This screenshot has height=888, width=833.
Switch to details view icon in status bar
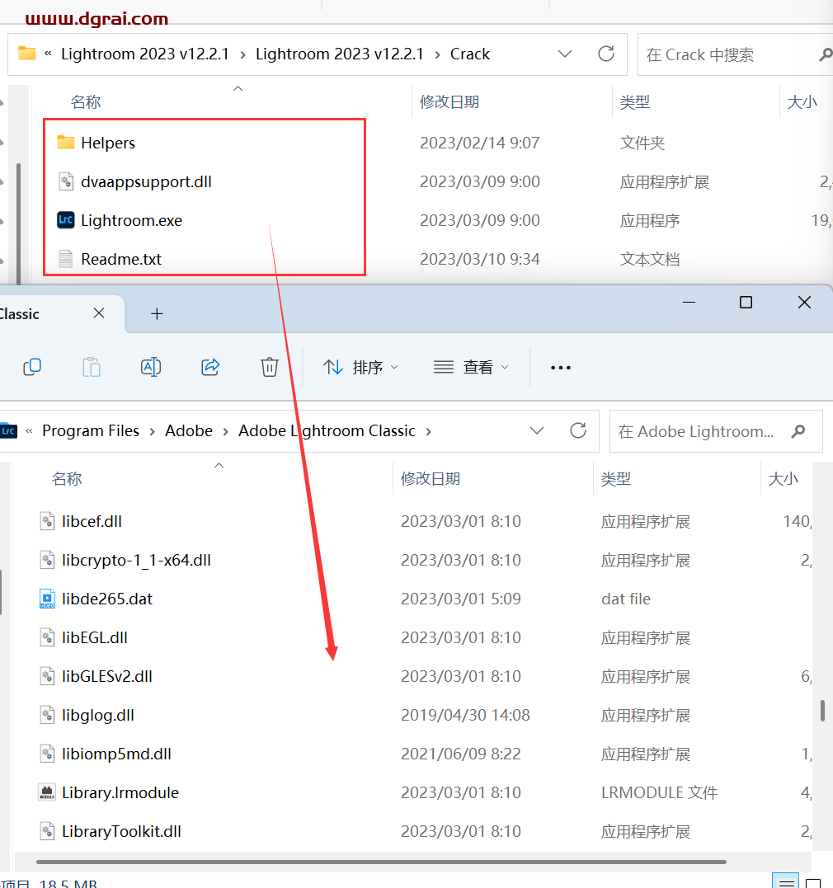coord(786,881)
